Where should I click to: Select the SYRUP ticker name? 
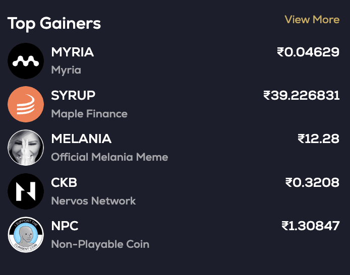click(73, 96)
